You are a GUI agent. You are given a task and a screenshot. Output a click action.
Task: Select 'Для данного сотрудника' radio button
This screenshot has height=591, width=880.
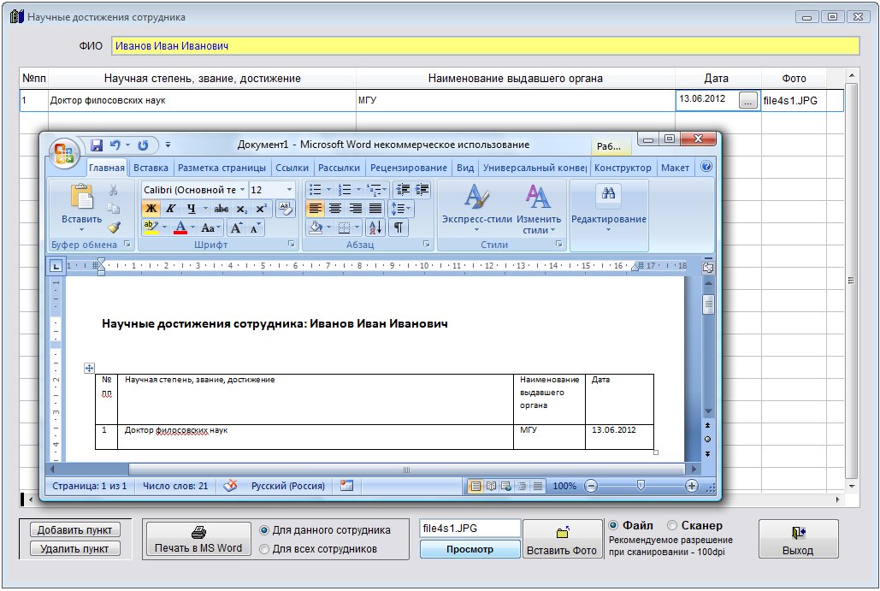pyautogui.click(x=264, y=529)
